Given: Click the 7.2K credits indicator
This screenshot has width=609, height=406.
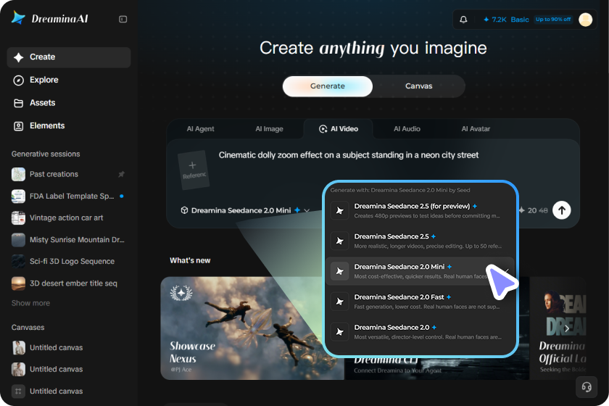Looking at the screenshot, I should (494, 20).
